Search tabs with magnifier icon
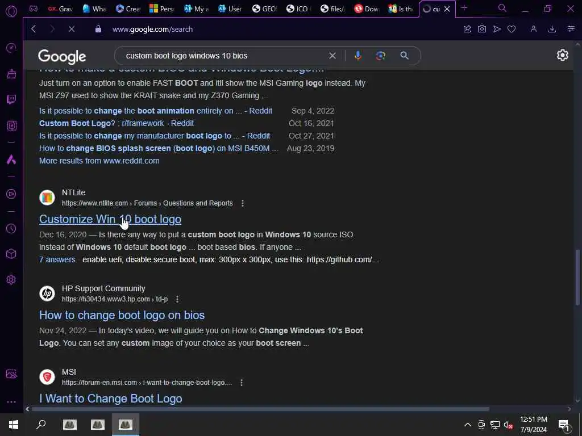Screen dimensions: 582x436 pos(502,8)
